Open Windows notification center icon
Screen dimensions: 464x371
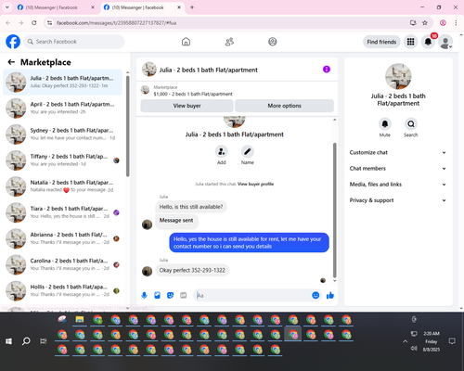tap(452, 341)
